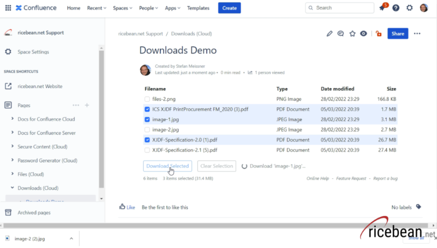
Task: Click the page restrictions lock icon
Action: pyautogui.click(x=378, y=34)
